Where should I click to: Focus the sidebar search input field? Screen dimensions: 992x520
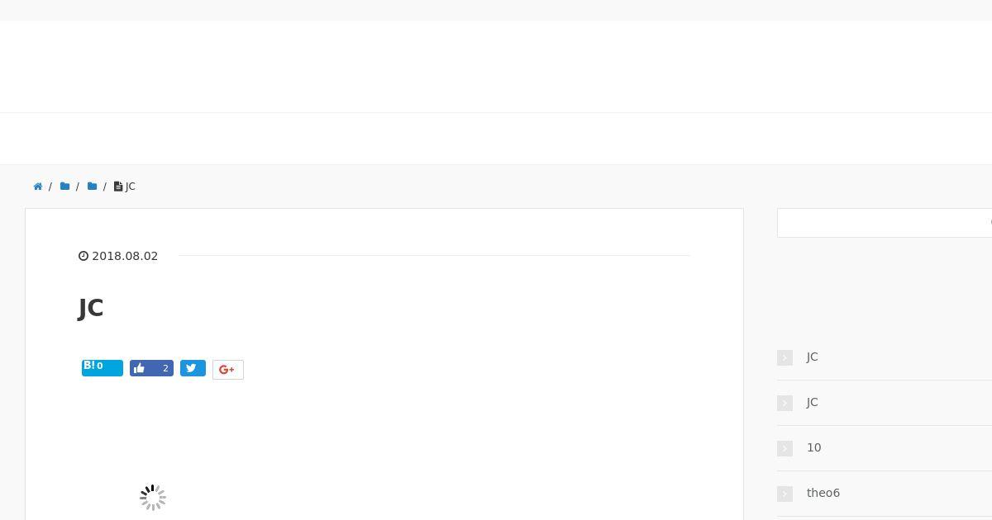[885, 223]
